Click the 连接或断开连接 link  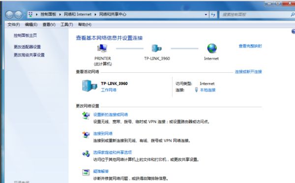tap(248, 71)
